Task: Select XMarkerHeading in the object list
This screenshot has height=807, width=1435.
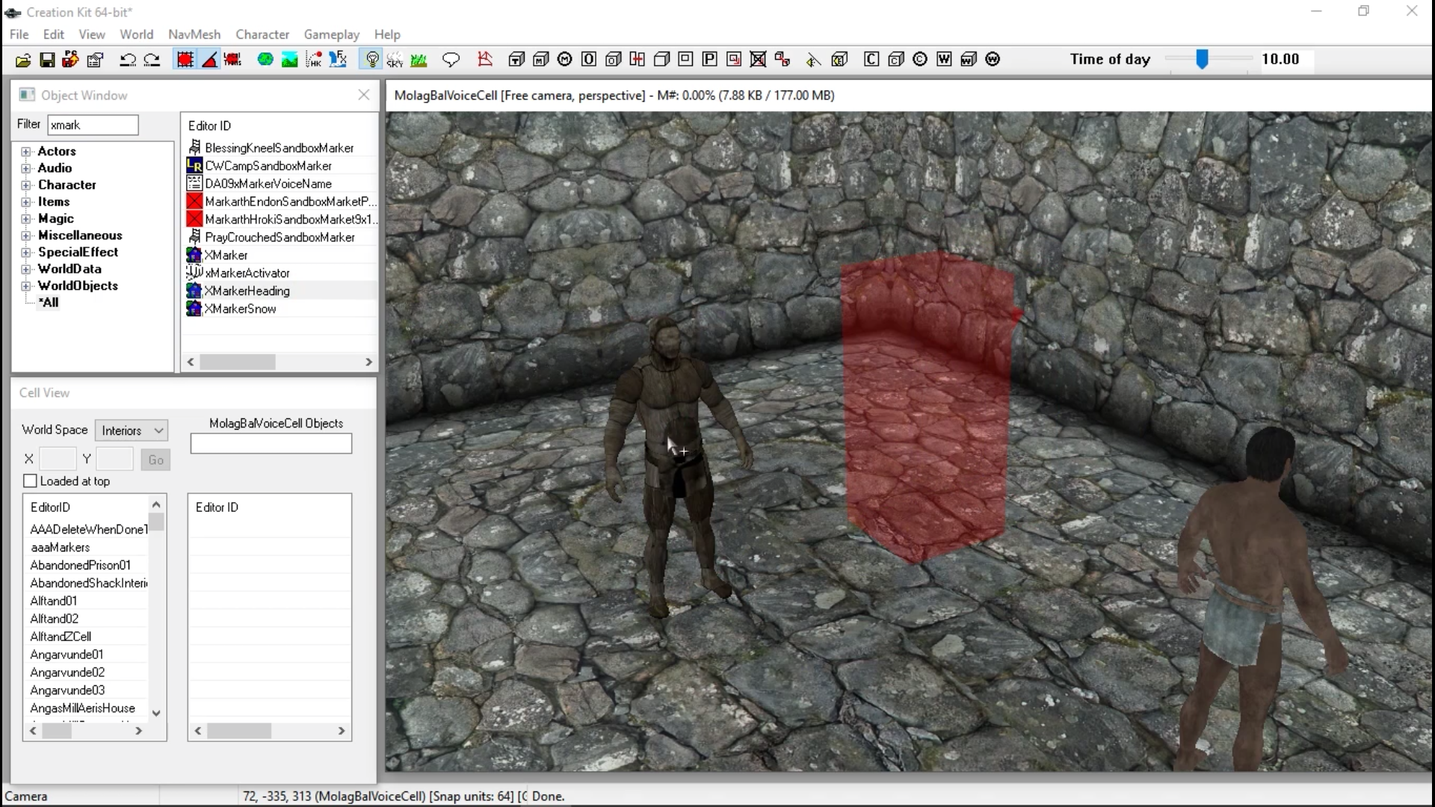Action: click(247, 291)
